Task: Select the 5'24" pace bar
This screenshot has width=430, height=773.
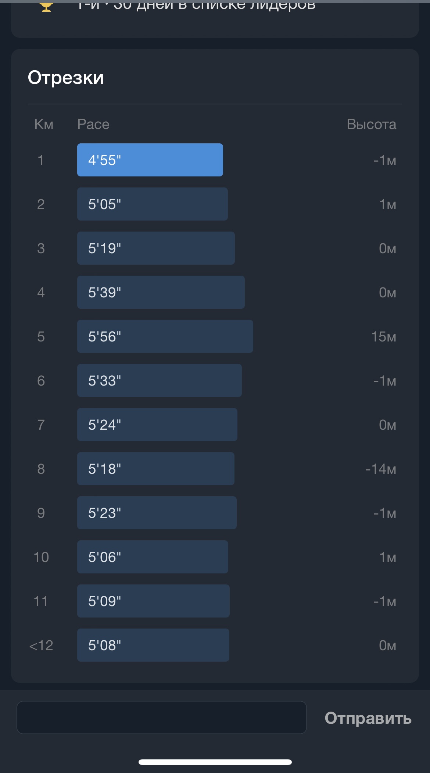Action: 157,425
